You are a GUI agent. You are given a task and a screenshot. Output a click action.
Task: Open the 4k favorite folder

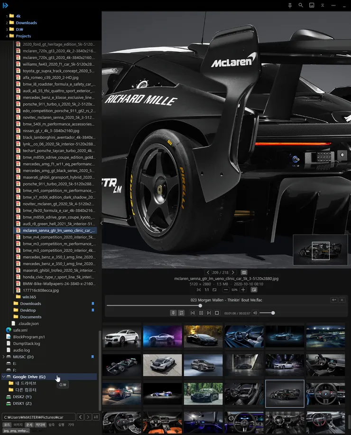pos(15,16)
